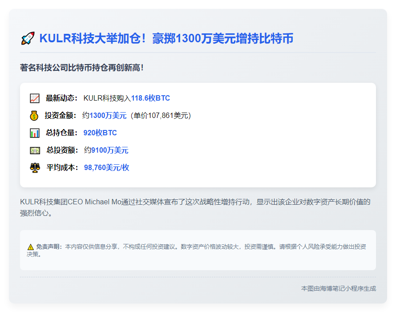
Task: Click the paragraph mentioning CEO Michael Mo
Action: [195, 207]
